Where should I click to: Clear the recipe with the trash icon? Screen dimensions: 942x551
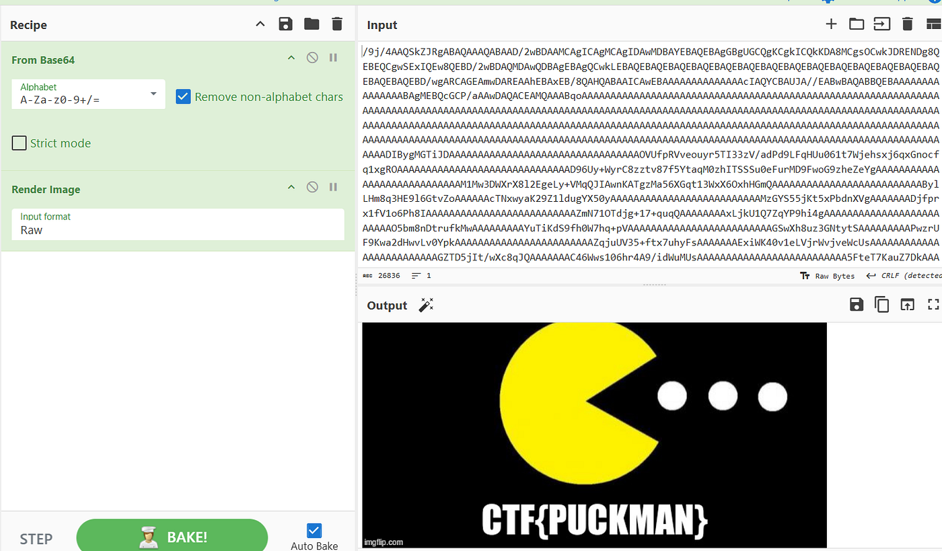click(x=337, y=25)
